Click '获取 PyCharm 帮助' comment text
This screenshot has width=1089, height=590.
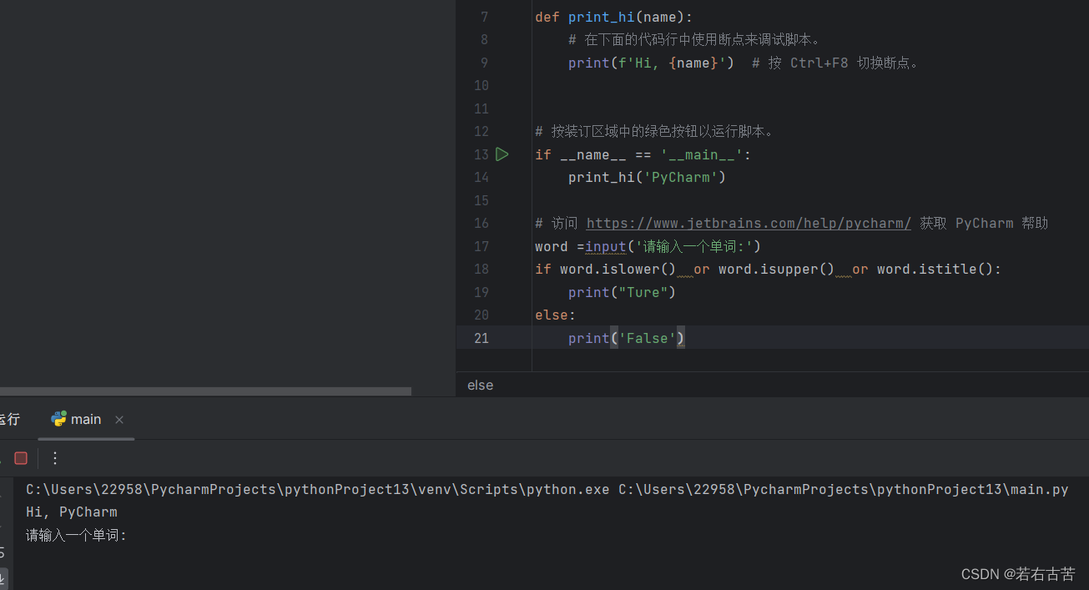pyautogui.click(x=984, y=224)
